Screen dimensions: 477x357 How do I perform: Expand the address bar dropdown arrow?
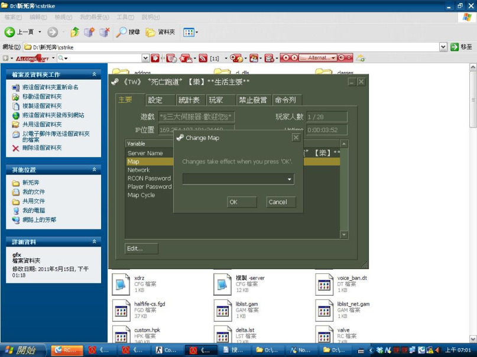pos(443,47)
